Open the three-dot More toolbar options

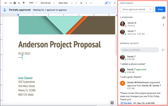(91, 3)
